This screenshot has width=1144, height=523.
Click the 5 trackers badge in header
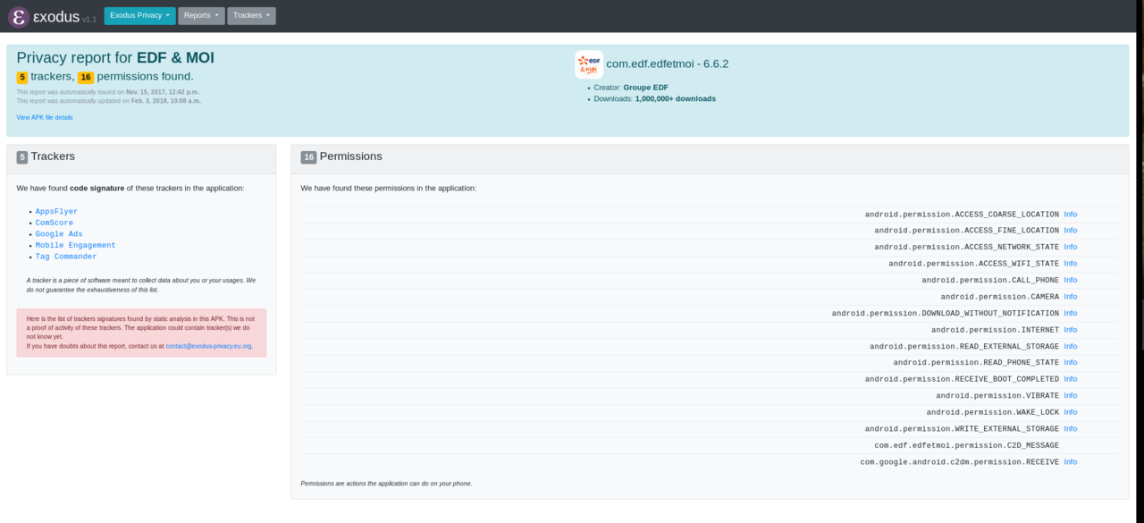click(x=22, y=78)
